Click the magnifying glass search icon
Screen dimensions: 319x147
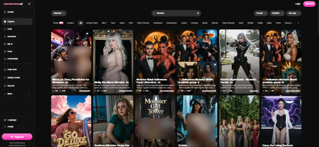(x=155, y=13)
